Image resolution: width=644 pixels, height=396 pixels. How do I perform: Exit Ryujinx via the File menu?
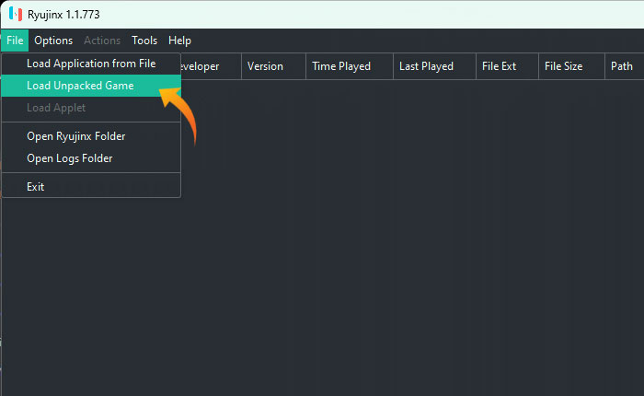tap(36, 187)
